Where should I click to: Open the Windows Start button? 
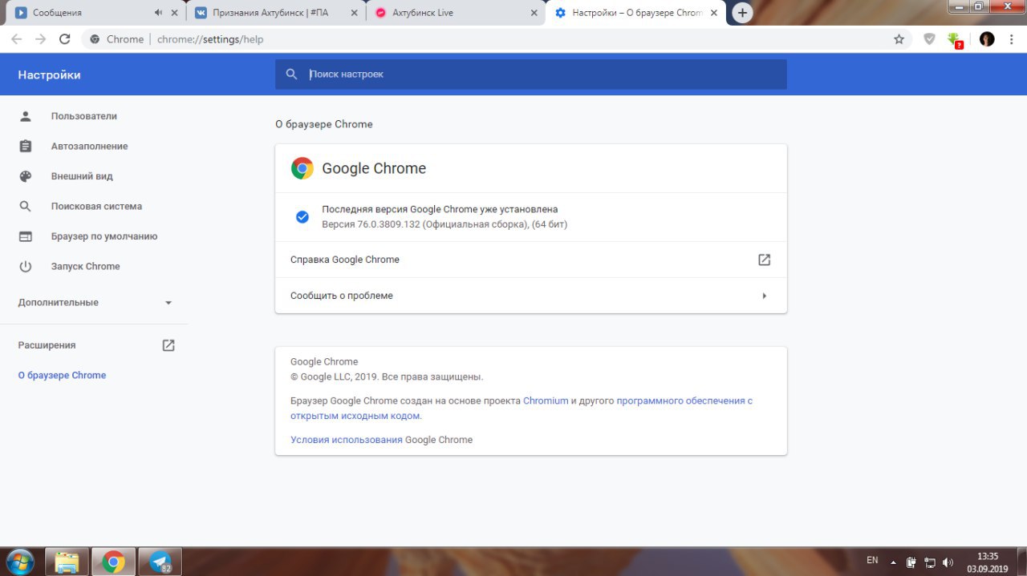19,562
